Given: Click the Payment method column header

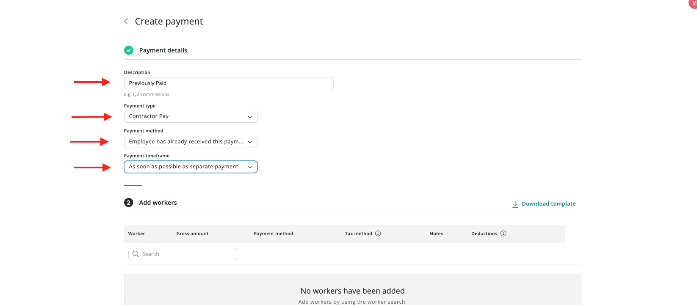Looking at the screenshot, I should click(x=274, y=234).
